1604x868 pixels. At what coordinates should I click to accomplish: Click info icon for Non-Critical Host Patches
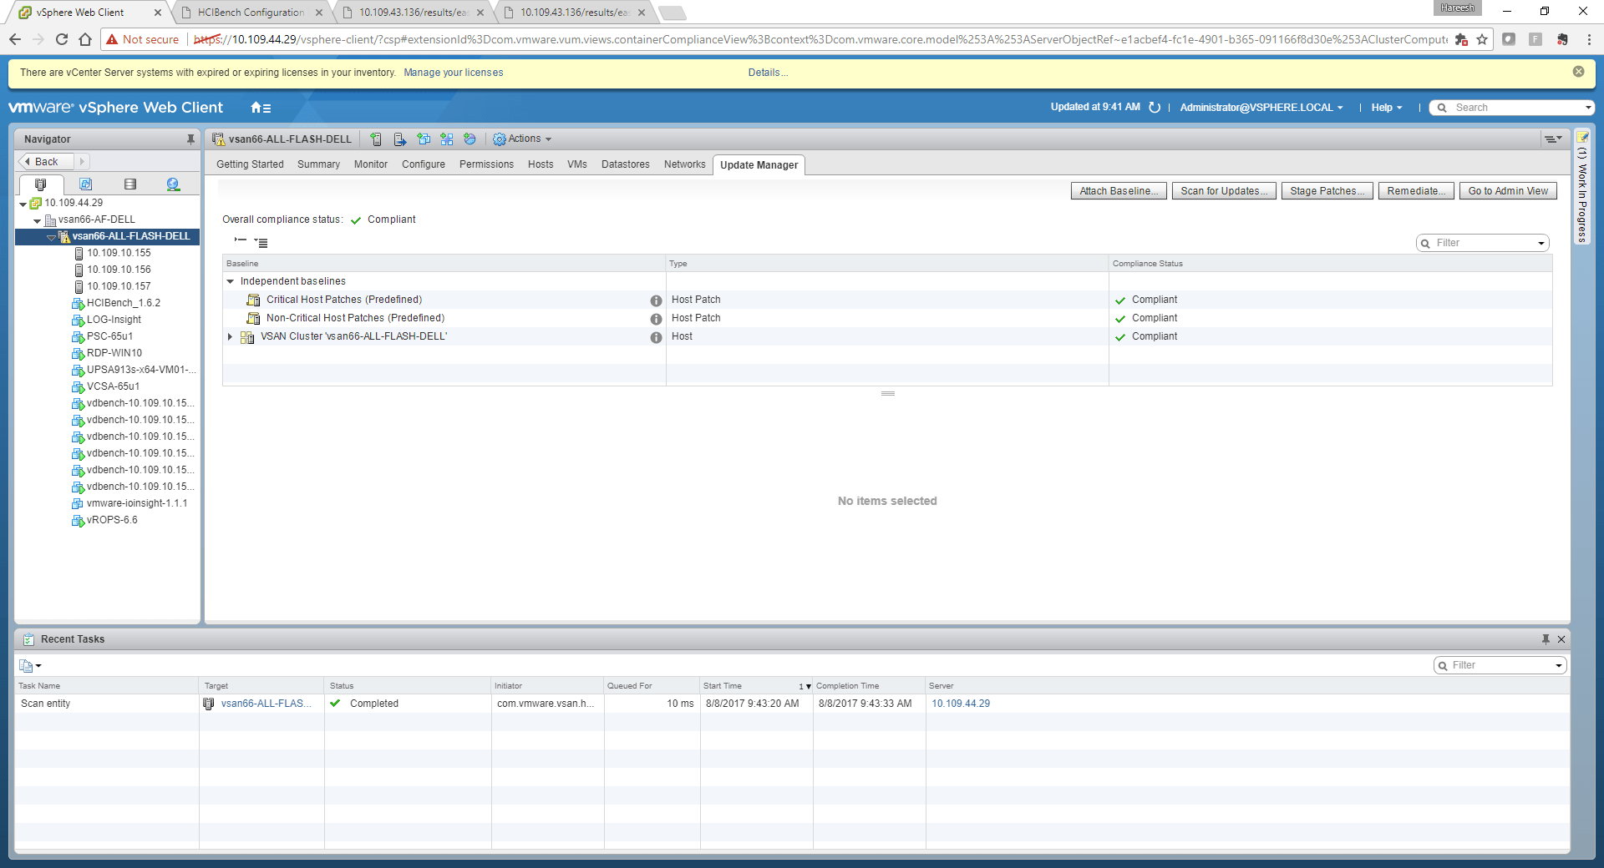pos(656,319)
